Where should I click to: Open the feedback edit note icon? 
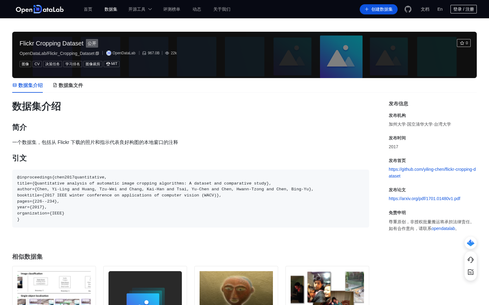pos(471,272)
